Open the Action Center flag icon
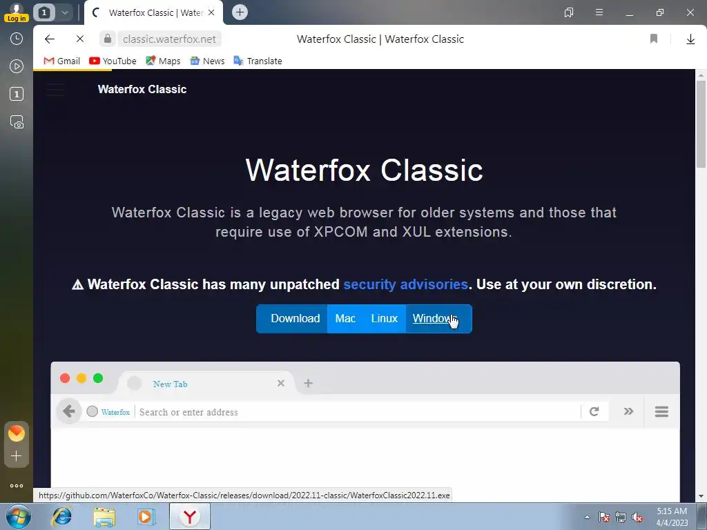Viewport: 707px width, 530px height. 604,517
